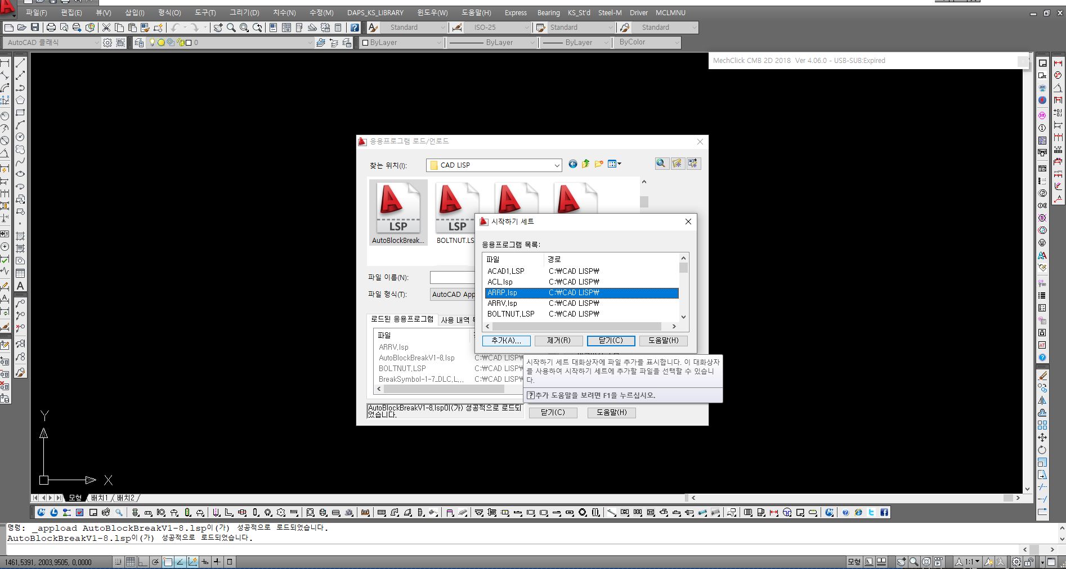Click the Find file magnifier icon in dialog
The height and width of the screenshot is (569, 1066).
(x=661, y=164)
